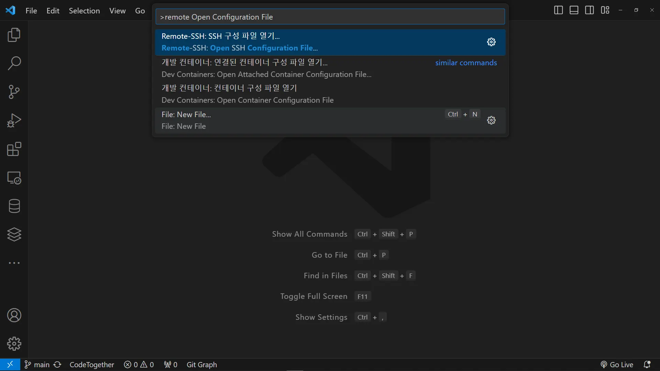
Task: Open the Search view icon
Action: [14, 64]
